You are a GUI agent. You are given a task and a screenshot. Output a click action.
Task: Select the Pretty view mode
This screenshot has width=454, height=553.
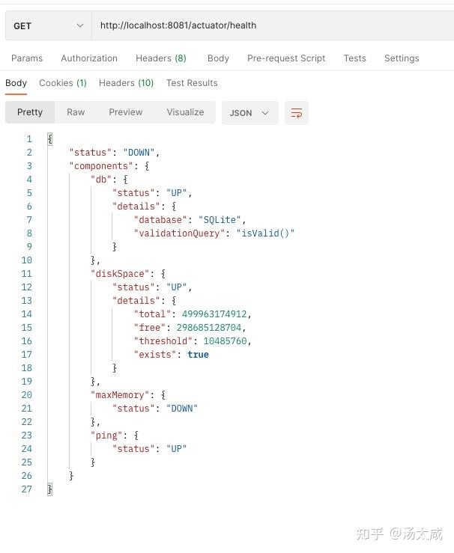click(30, 112)
